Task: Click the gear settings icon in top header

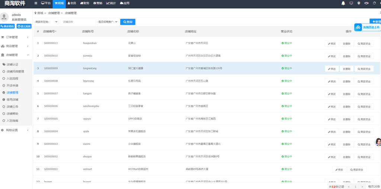Action: pos(374,3)
